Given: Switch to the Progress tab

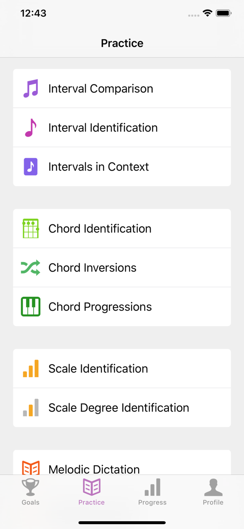Looking at the screenshot, I should 152,492.
